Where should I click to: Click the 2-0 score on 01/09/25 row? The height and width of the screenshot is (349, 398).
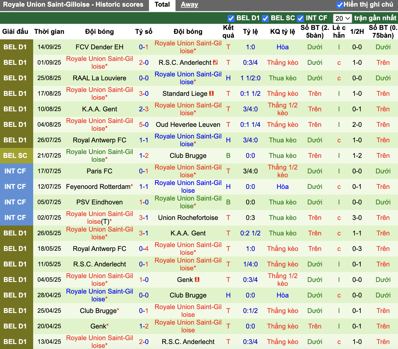pyautogui.click(x=144, y=63)
